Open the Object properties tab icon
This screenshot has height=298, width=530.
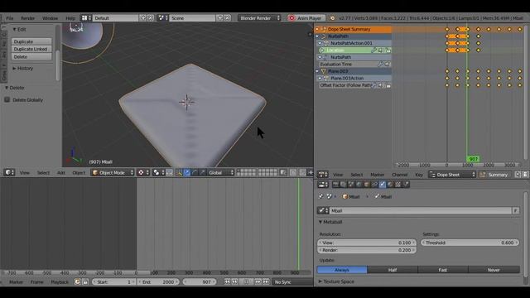tap(366, 185)
